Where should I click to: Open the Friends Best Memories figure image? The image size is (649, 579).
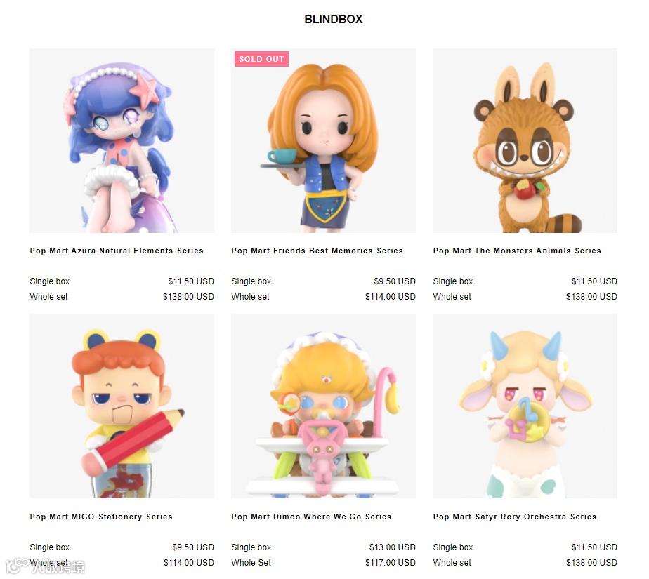323,140
